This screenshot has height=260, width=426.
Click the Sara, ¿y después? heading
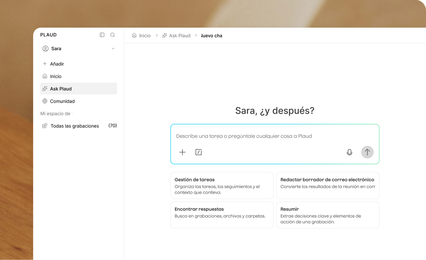pyautogui.click(x=275, y=111)
